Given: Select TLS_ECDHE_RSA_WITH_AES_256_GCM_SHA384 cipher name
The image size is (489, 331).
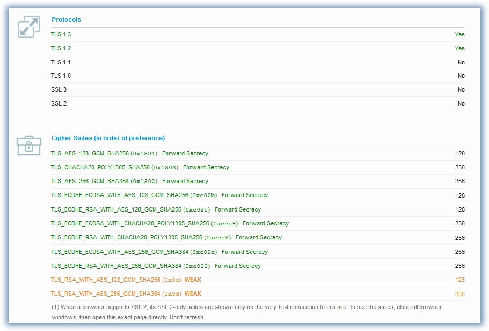Looking at the screenshot, I should pos(116,266).
